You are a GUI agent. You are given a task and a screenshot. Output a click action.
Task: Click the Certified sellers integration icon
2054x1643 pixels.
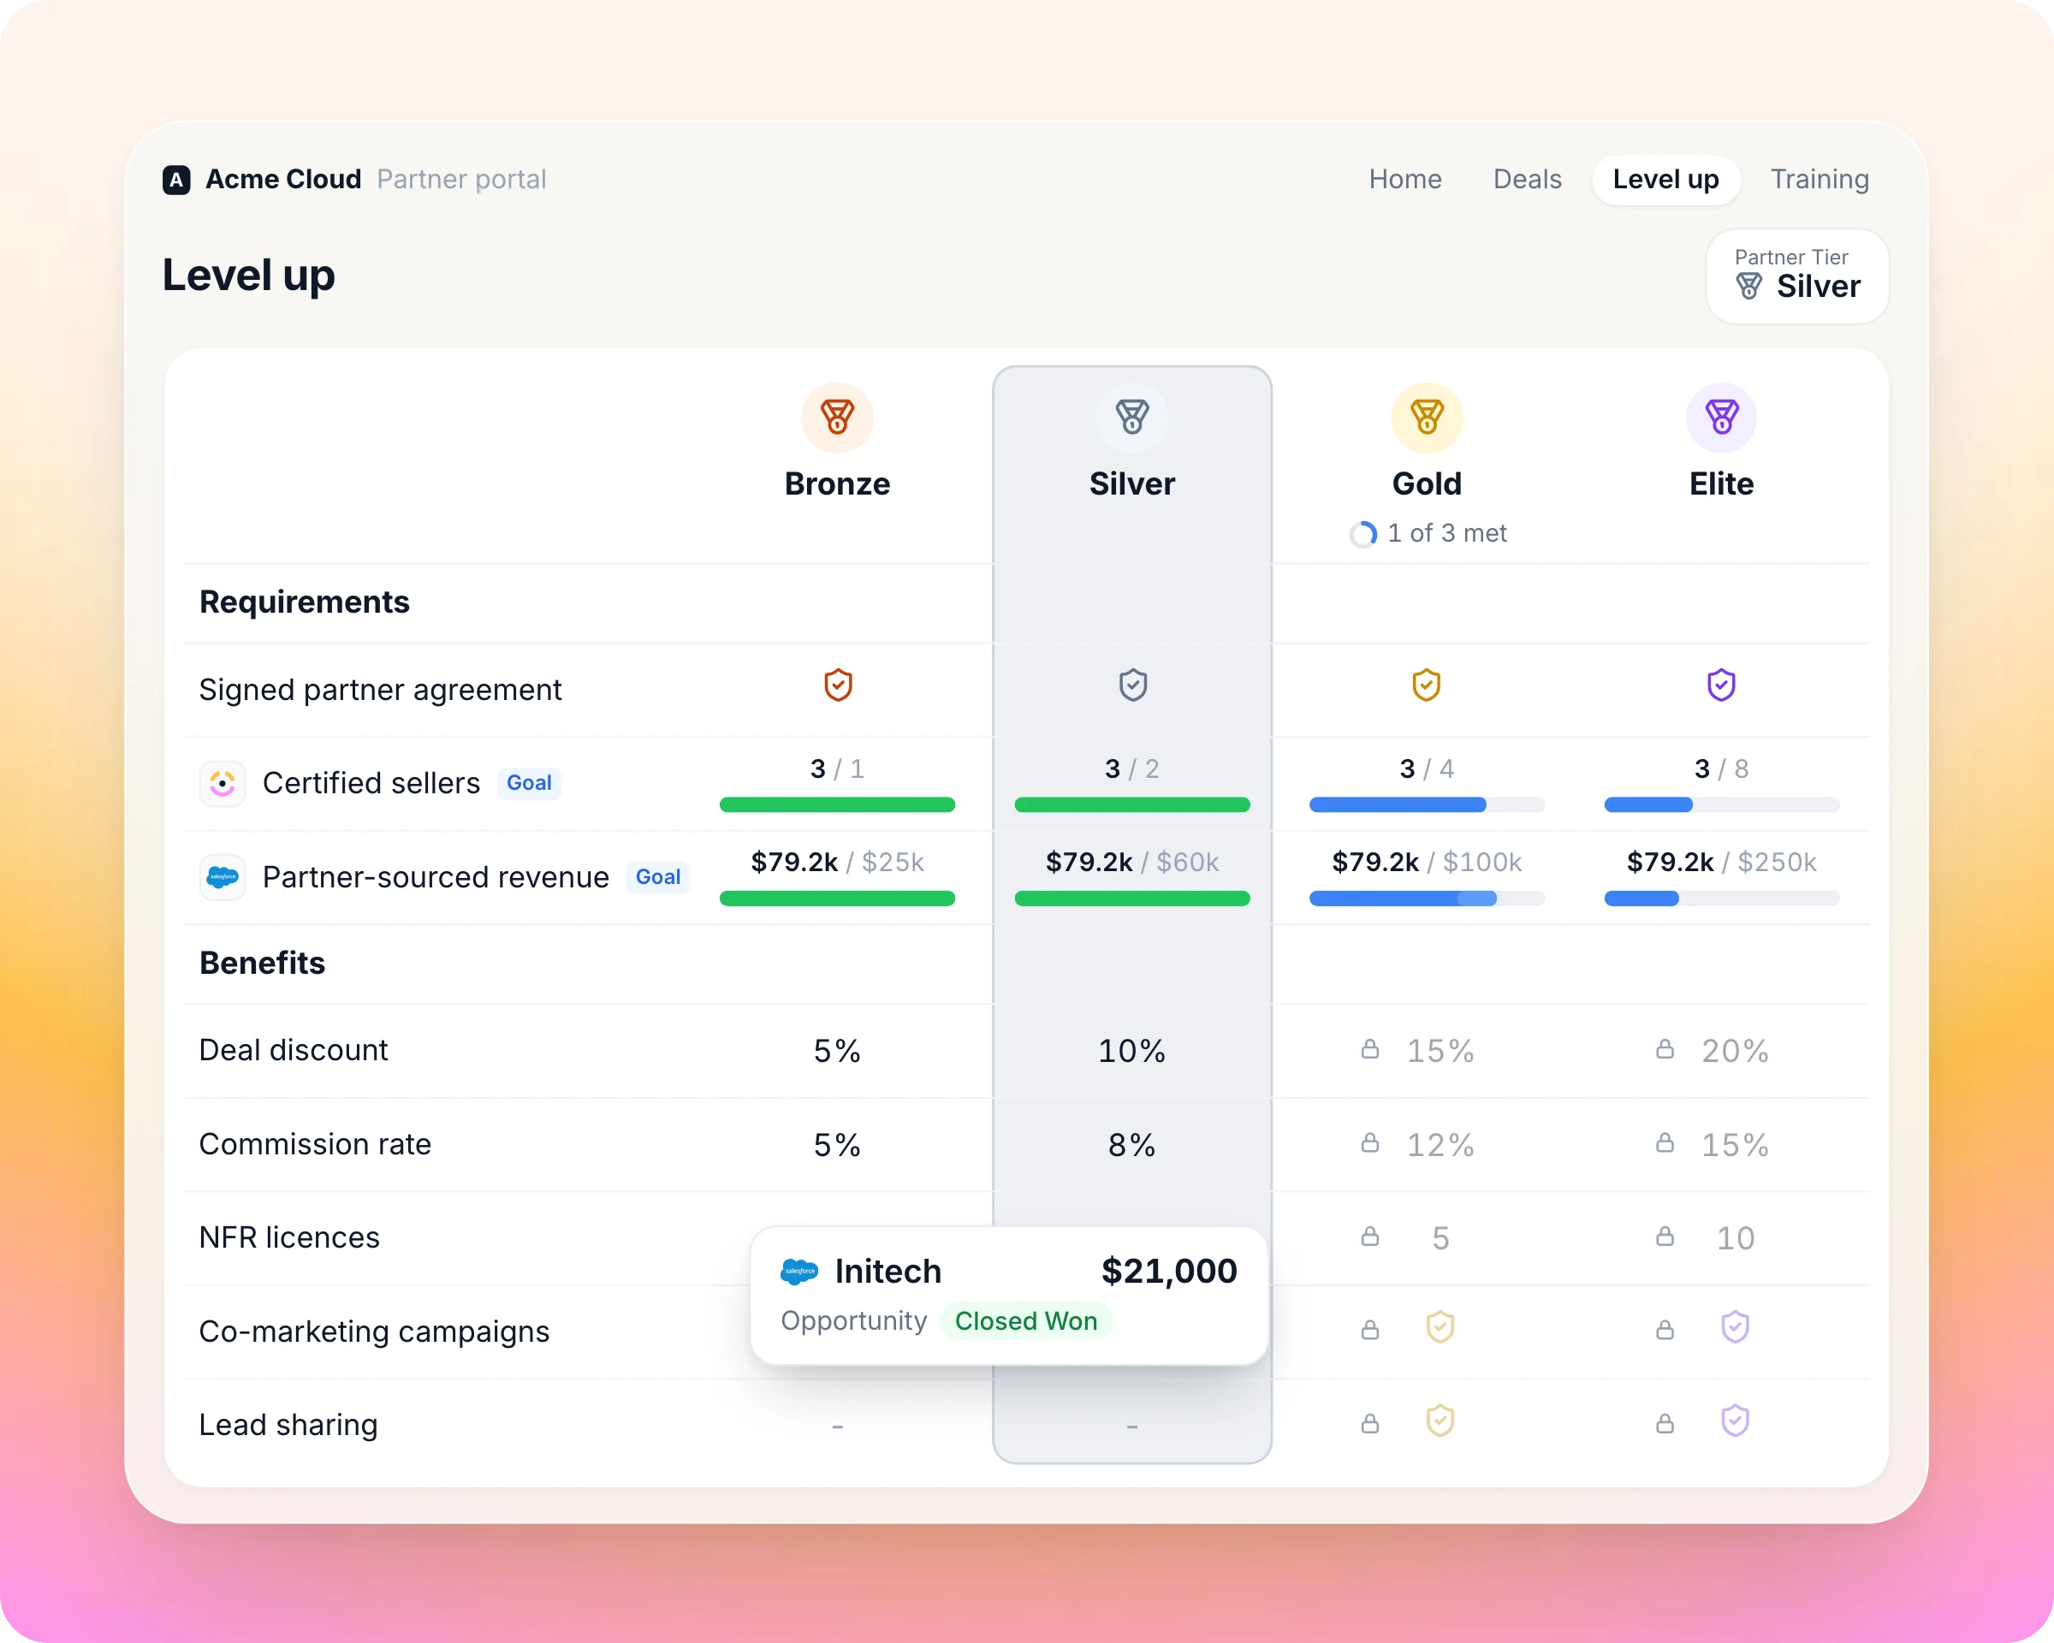coord(222,783)
